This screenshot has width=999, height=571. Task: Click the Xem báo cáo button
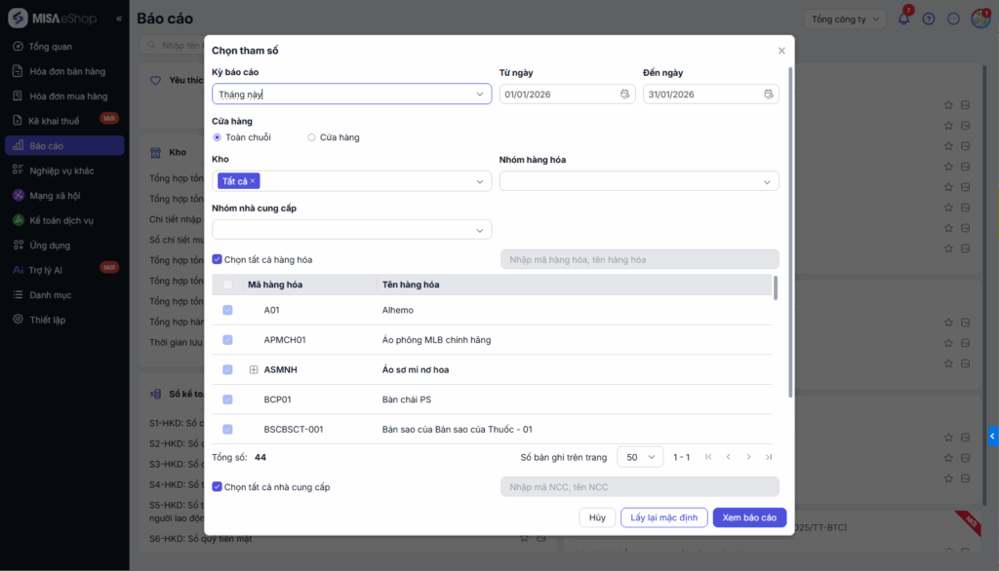(749, 518)
